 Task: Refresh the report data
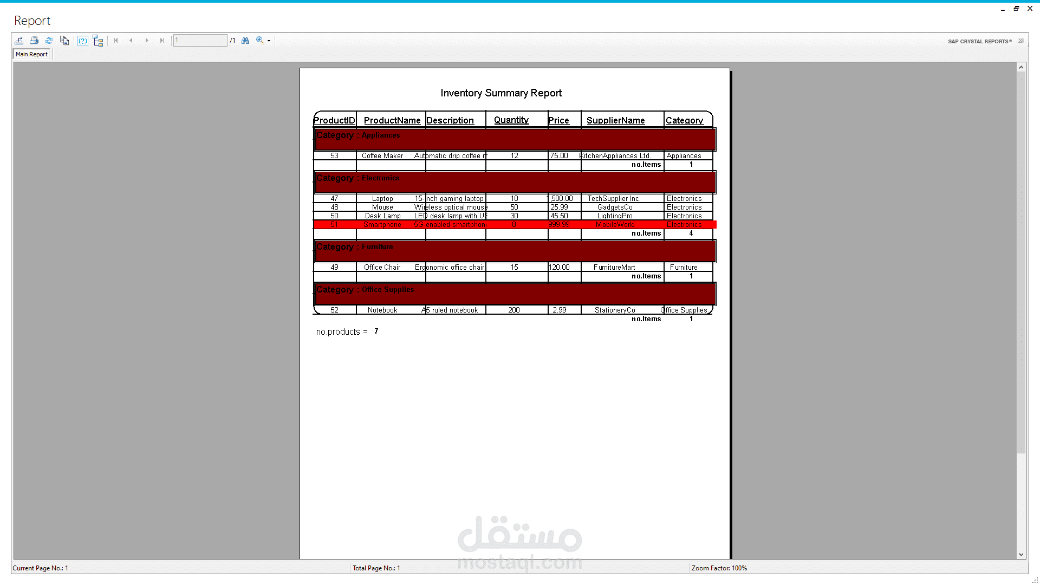pos(49,41)
